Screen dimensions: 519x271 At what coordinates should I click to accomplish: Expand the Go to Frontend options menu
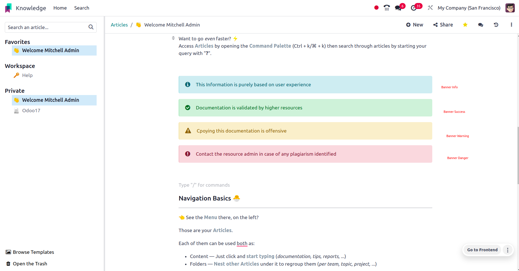[508, 250]
